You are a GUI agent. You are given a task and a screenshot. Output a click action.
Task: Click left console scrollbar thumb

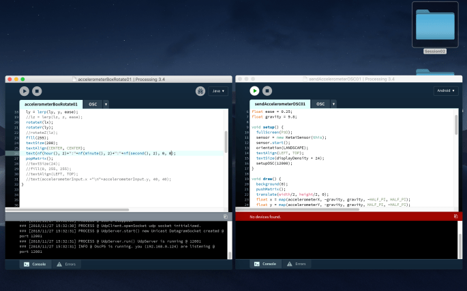(230, 256)
